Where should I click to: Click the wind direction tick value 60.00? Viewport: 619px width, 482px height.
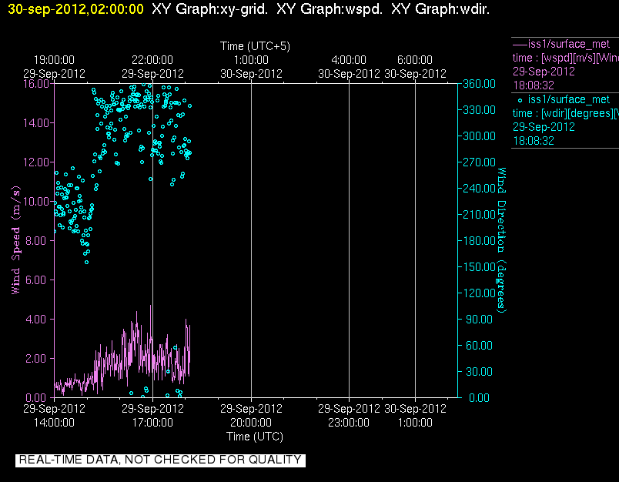coord(479,346)
